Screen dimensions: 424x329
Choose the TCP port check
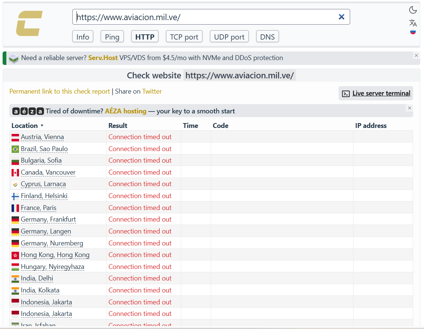point(184,37)
